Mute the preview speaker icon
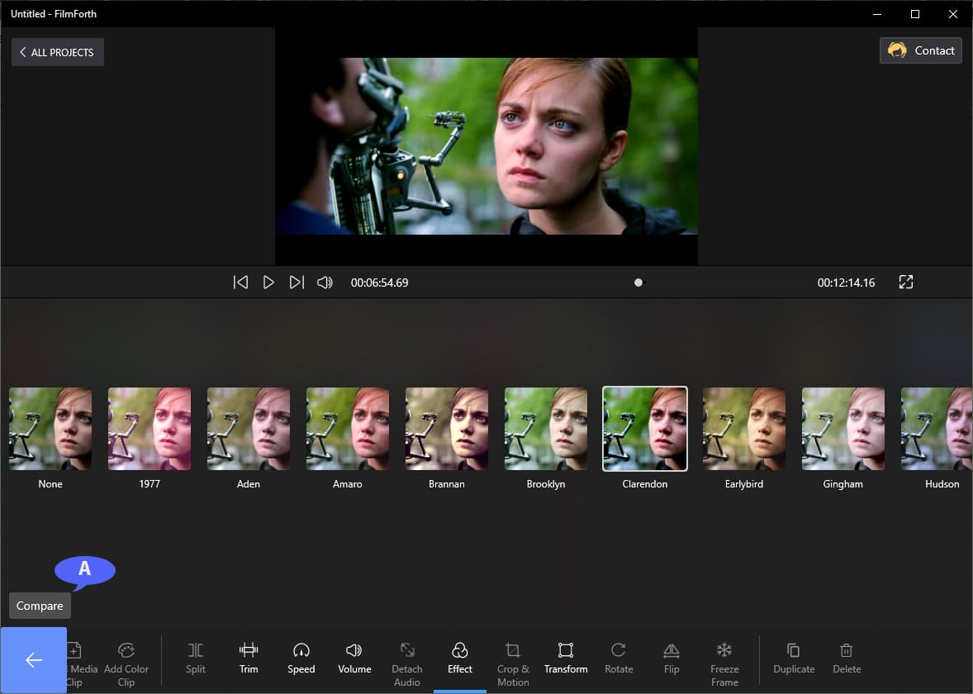The image size is (973, 694). click(325, 283)
